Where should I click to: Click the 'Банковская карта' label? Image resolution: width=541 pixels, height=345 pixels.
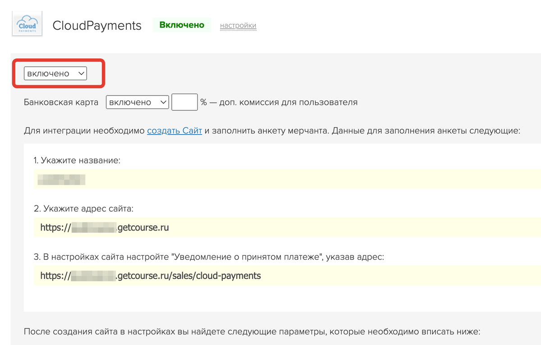pyautogui.click(x=61, y=102)
